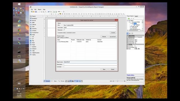The height and width of the screenshot is (101, 180).
Task: Select Top Performing Artists report row
Action: coord(87,42)
